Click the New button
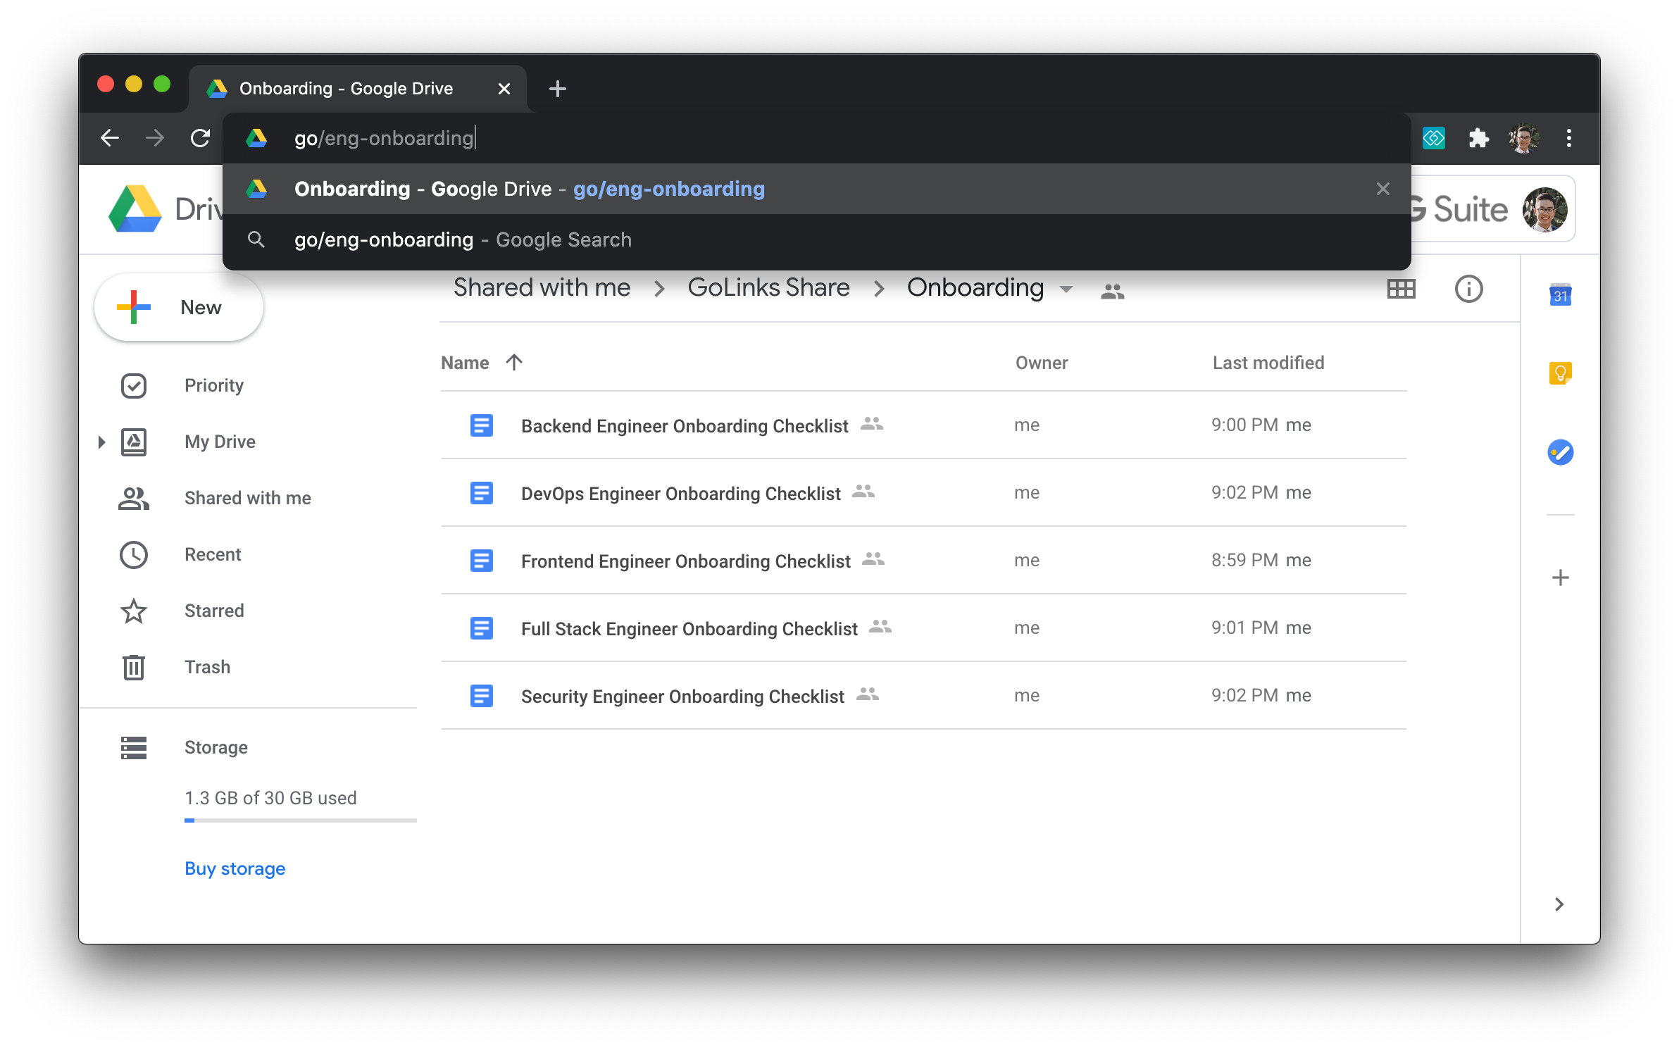 (x=179, y=308)
